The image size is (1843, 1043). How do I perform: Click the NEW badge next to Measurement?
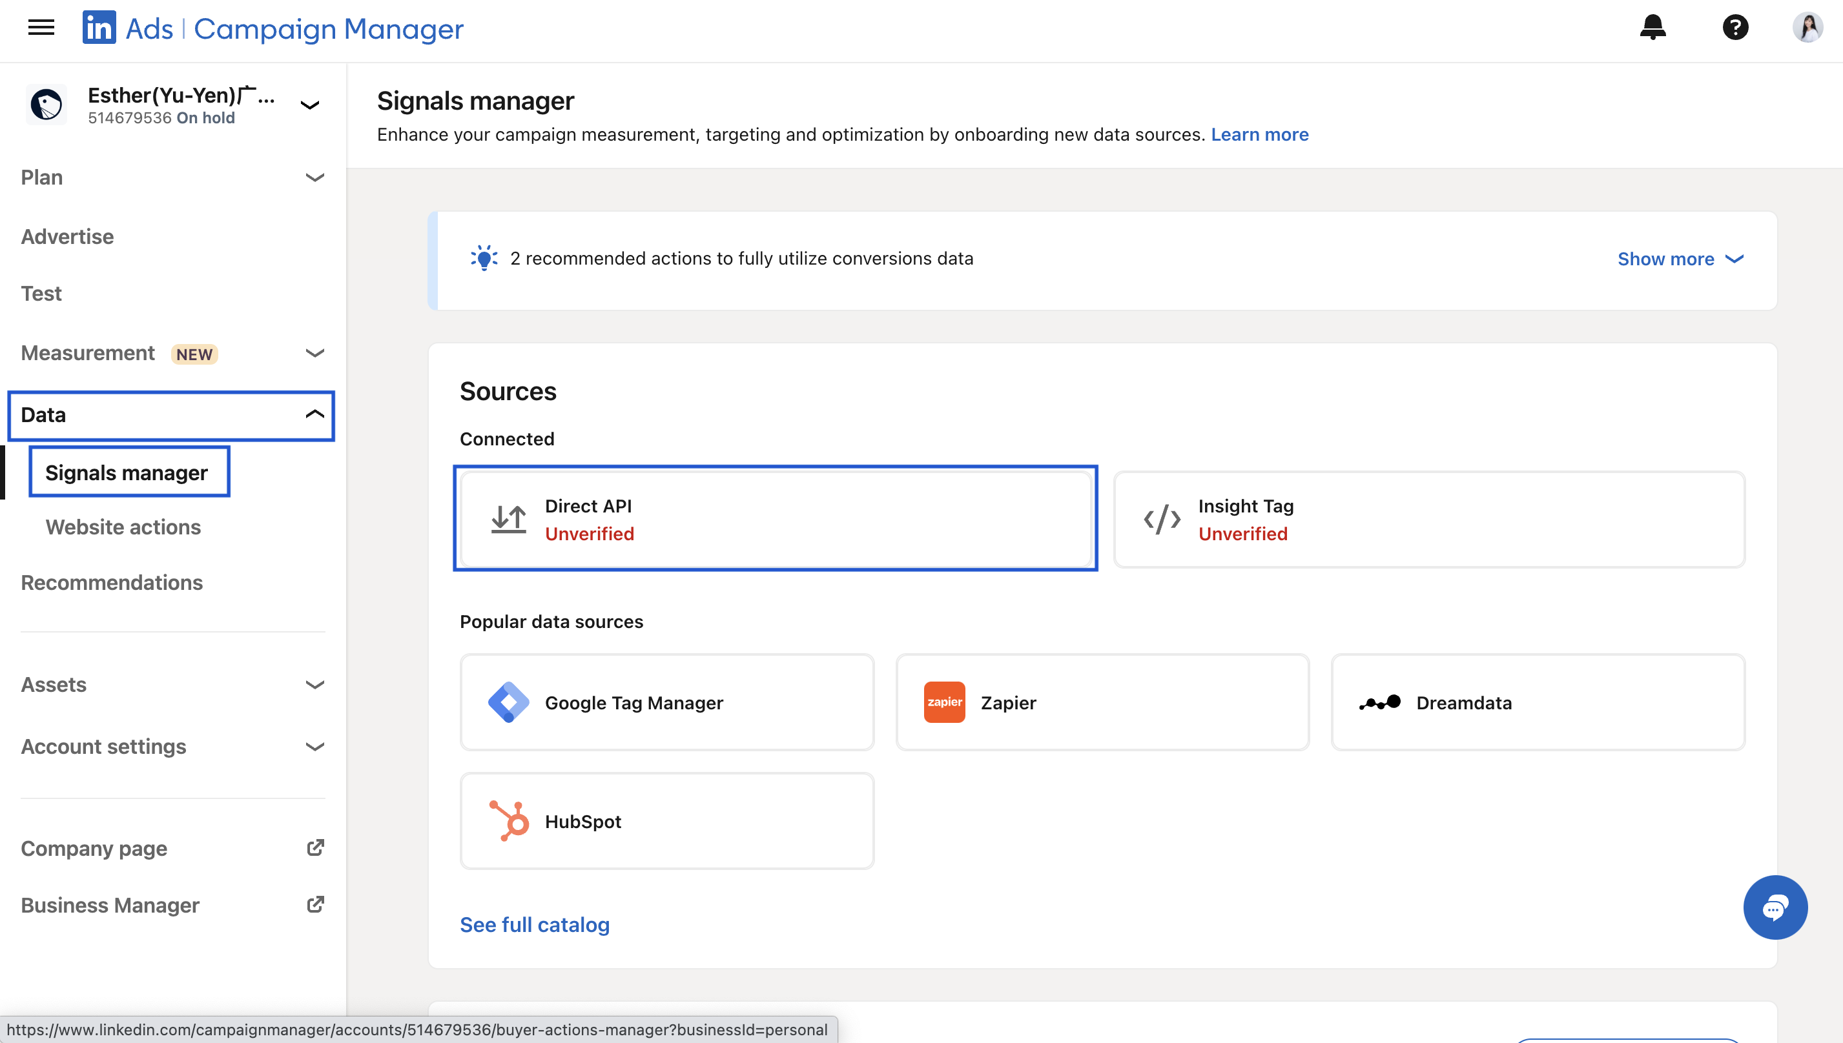194,354
